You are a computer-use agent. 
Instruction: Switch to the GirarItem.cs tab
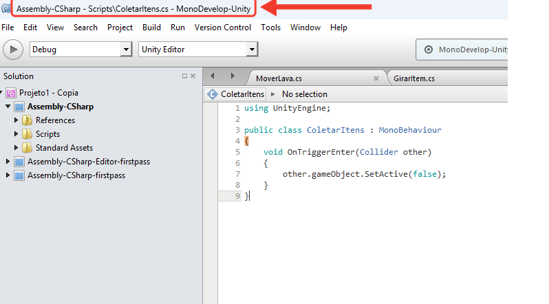click(x=414, y=78)
